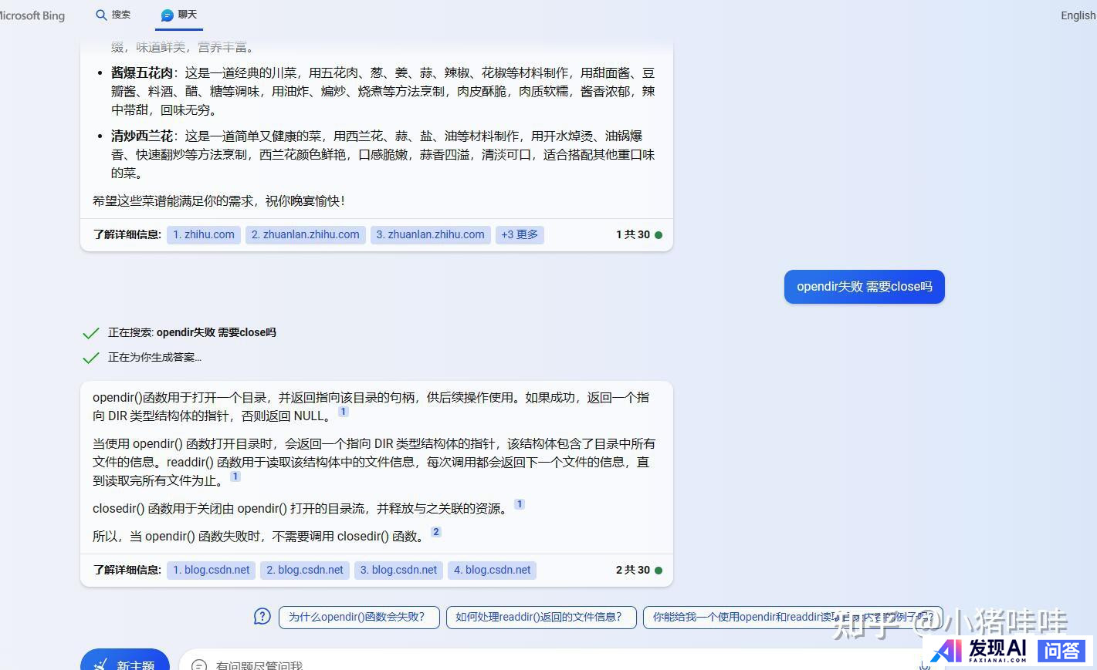The width and height of the screenshot is (1097, 670).
Task: Click checkmark icon beside 正在为你生成答案
Action: click(91, 358)
